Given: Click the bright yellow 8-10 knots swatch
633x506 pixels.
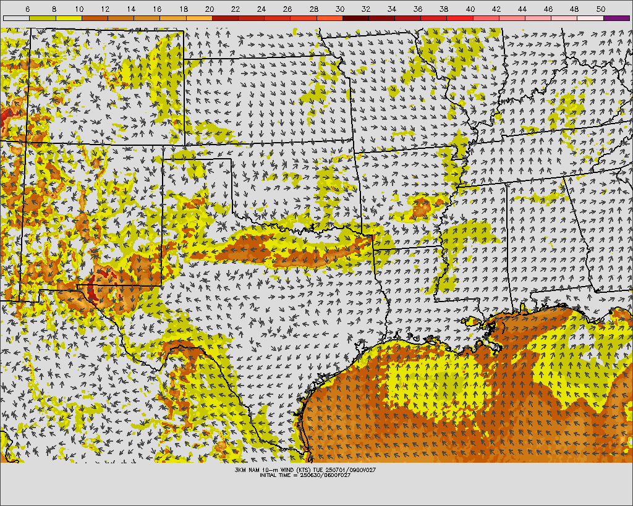Looking at the screenshot, I should tap(69, 18).
